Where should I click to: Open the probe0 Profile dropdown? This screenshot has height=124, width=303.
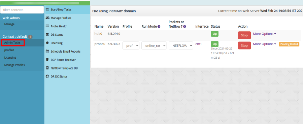click(x=131, y=45)
